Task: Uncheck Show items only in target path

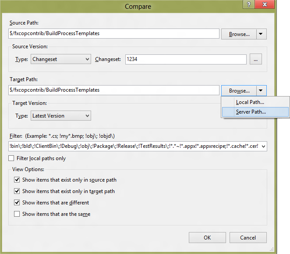Action: (x=17, y=191)
